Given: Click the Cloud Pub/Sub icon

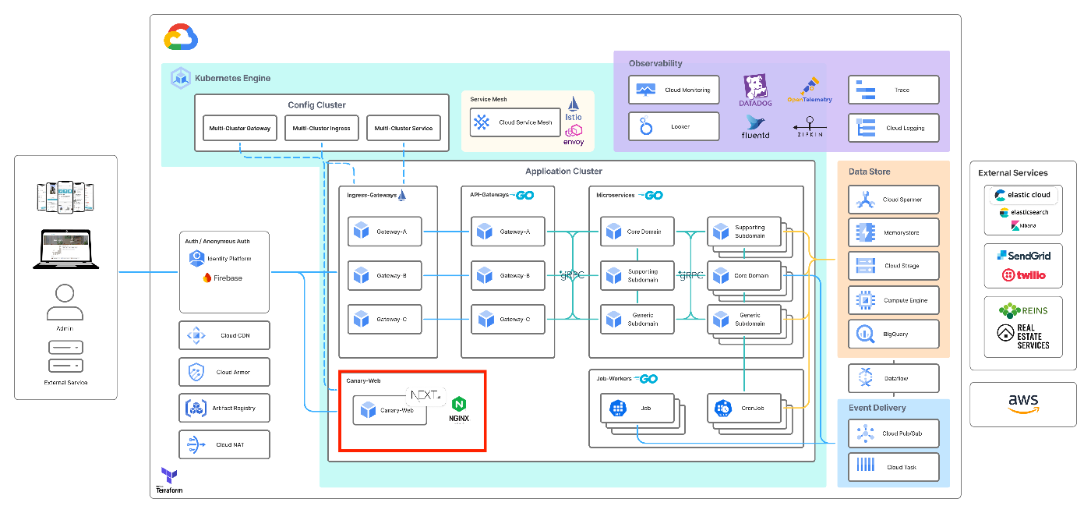Looking at the screenshot, I should pyautogui.click(x=865, y=433).
